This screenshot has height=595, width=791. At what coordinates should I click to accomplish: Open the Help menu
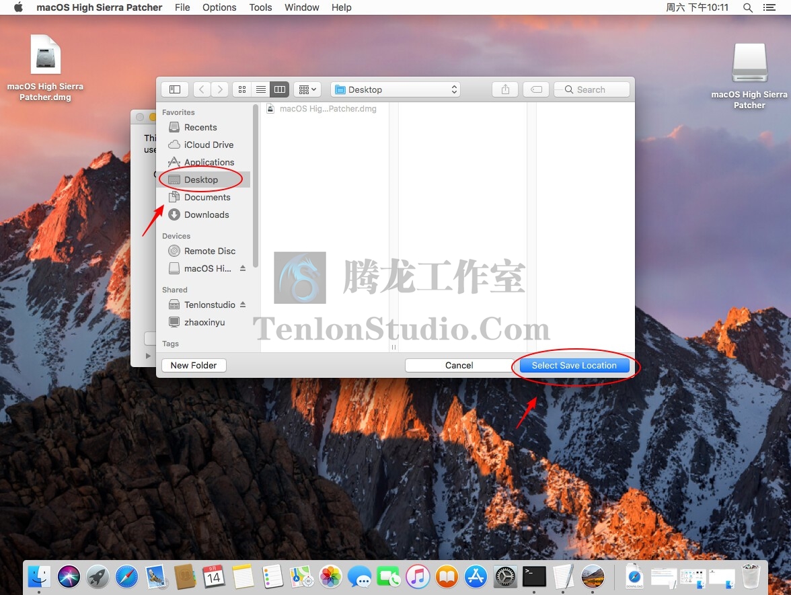tap(342, 7)
